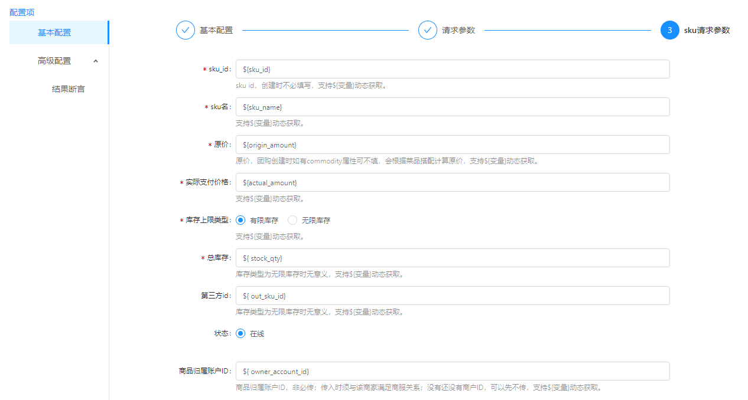
Task: Click the 商品归属账户ID field label
Action: (x=205, y=371)
